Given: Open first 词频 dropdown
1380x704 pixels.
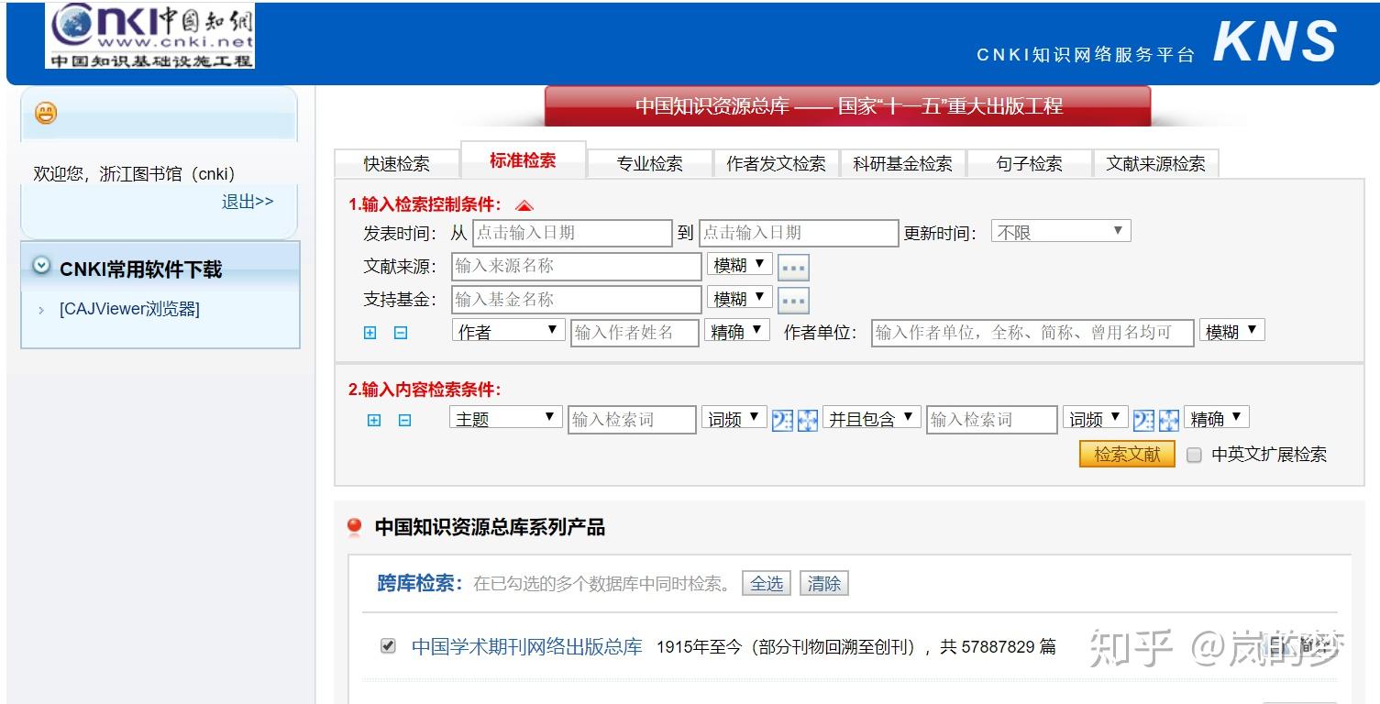Looking at the screenshot, I should pyautogui.click(x=734, y=418).
